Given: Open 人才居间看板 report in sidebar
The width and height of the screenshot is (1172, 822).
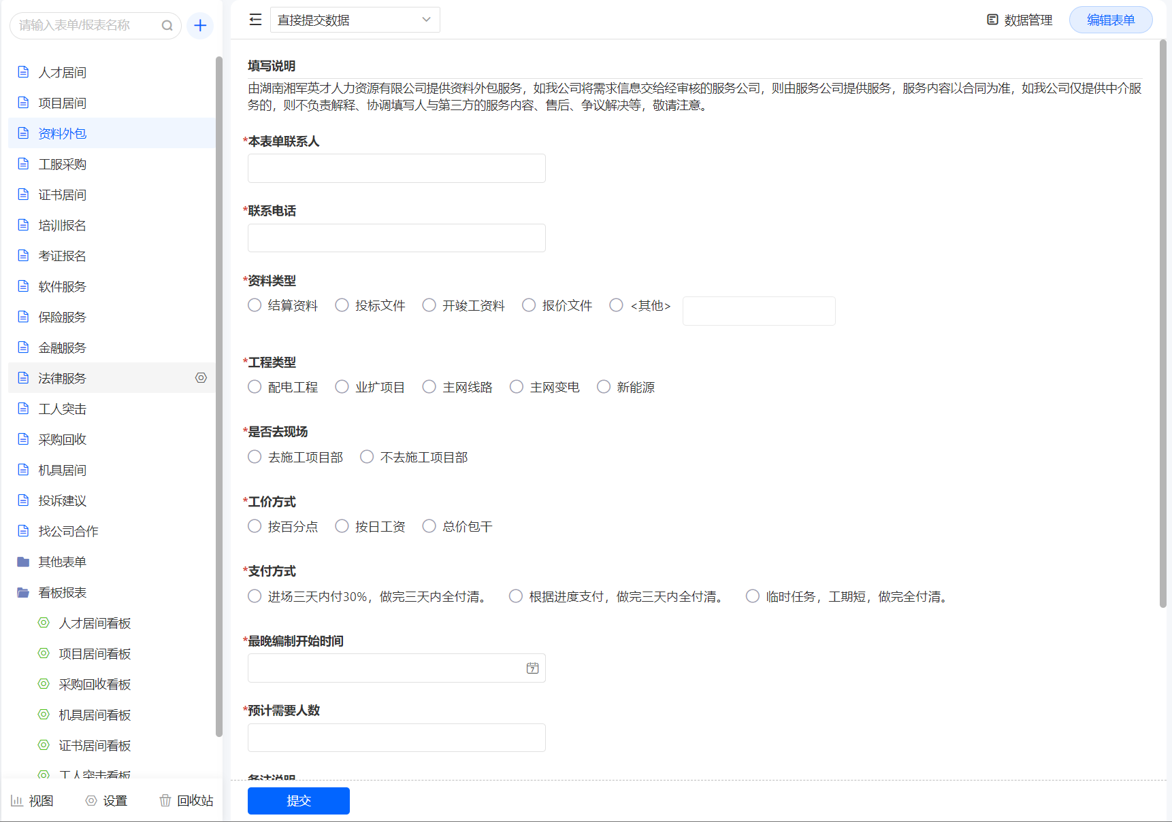Looking at the screenshot, I should [x=95, y=623].
